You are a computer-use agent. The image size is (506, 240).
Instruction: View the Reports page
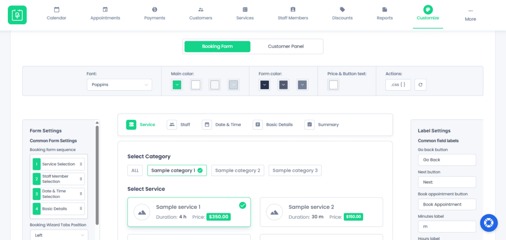pos(384,14)
